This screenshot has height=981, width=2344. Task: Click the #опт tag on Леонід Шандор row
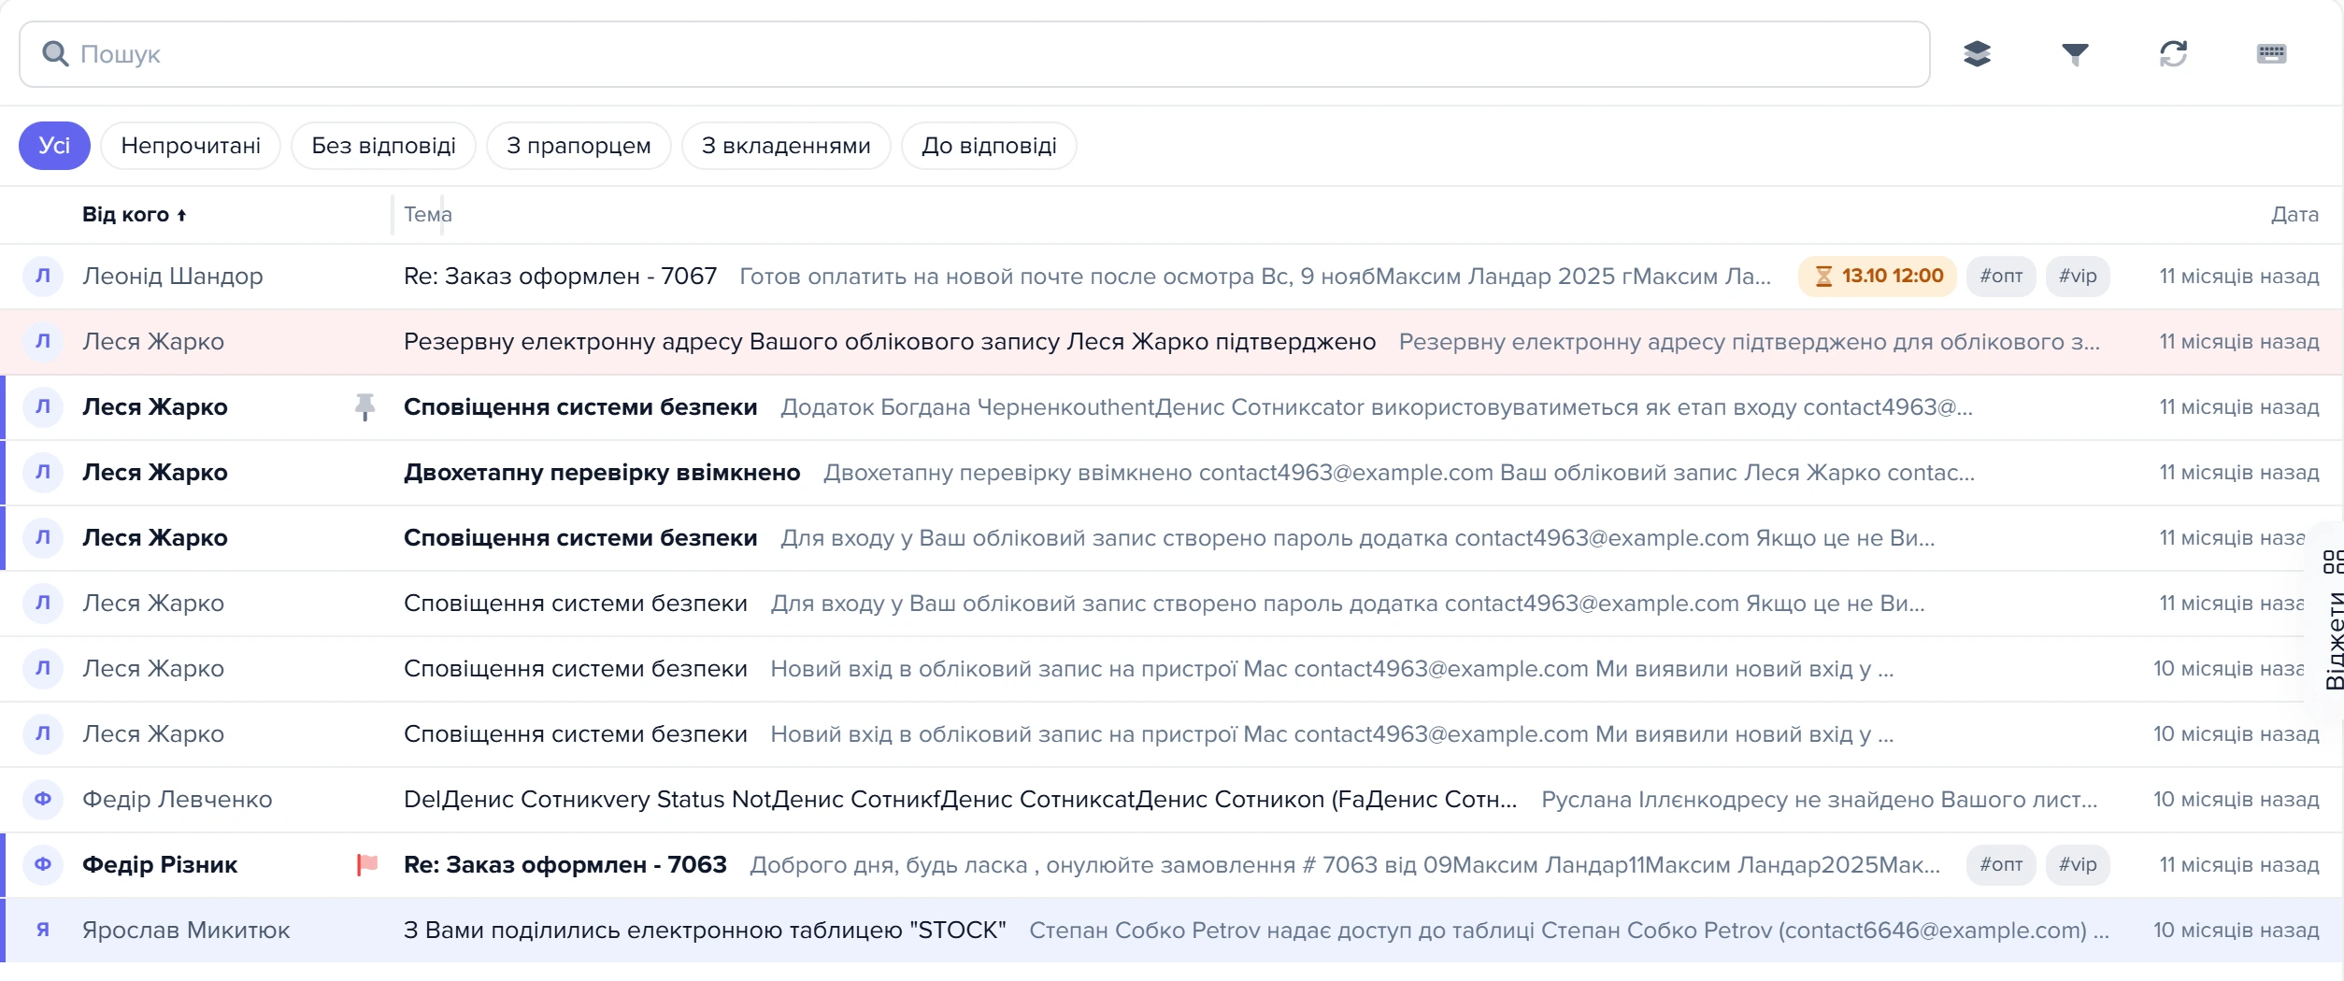click(x=2001, y=277)
